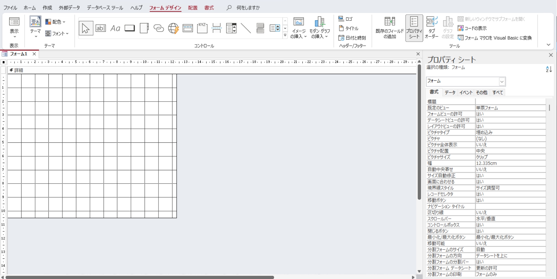Image resolution: width=557 pixels, height=279 pixels.
Task: Toggle the プロパティシート button off
Action: point(414,28)
